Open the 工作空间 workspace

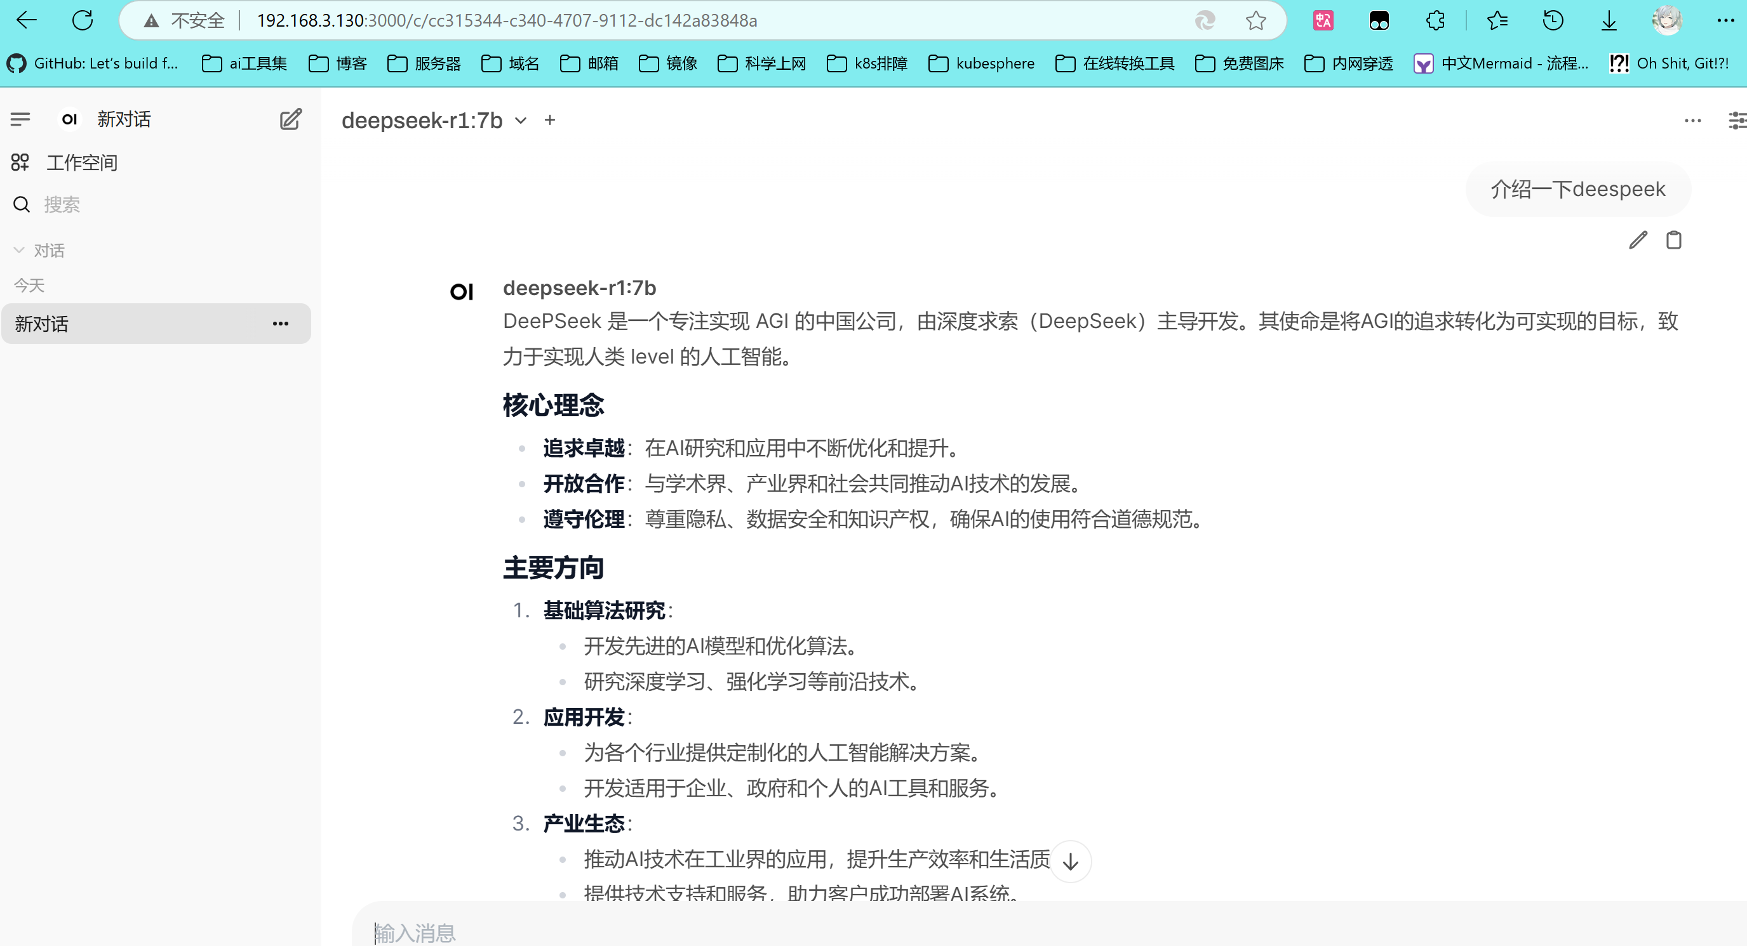[x=81, y=162]
